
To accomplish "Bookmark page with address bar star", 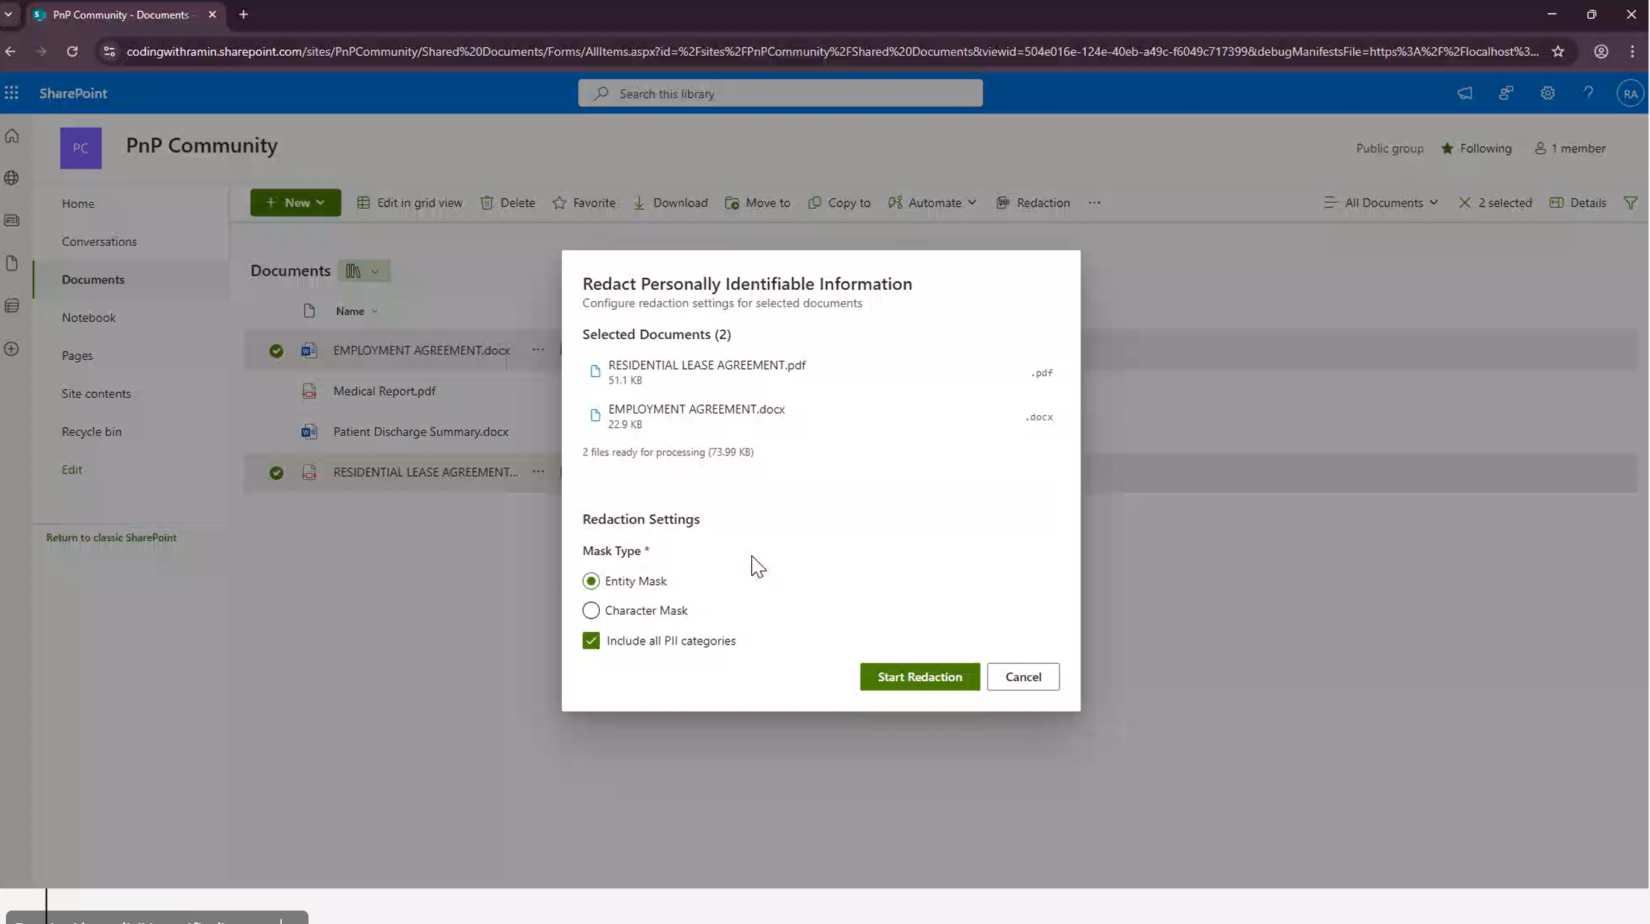I will [1558, 51].
